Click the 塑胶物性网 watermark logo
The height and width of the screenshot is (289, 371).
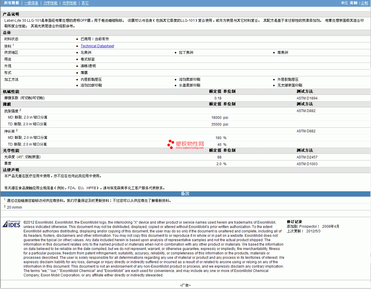(x=186, y=144)
